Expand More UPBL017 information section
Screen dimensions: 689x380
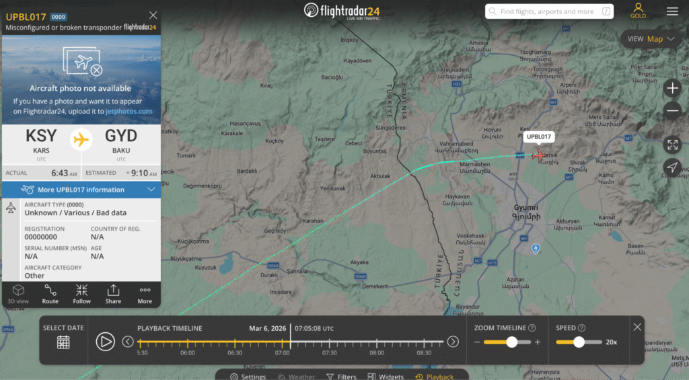pyautogui.click(x=81, y=190)
